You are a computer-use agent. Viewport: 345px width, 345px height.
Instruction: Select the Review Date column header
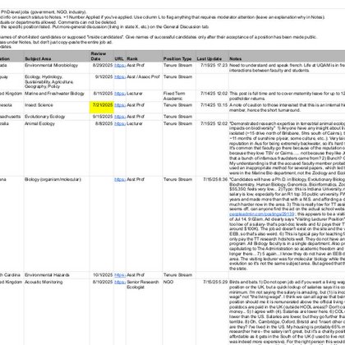click(102, 56)
